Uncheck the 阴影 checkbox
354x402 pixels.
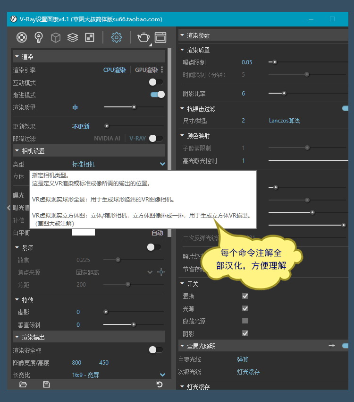[x=245, y=333]
